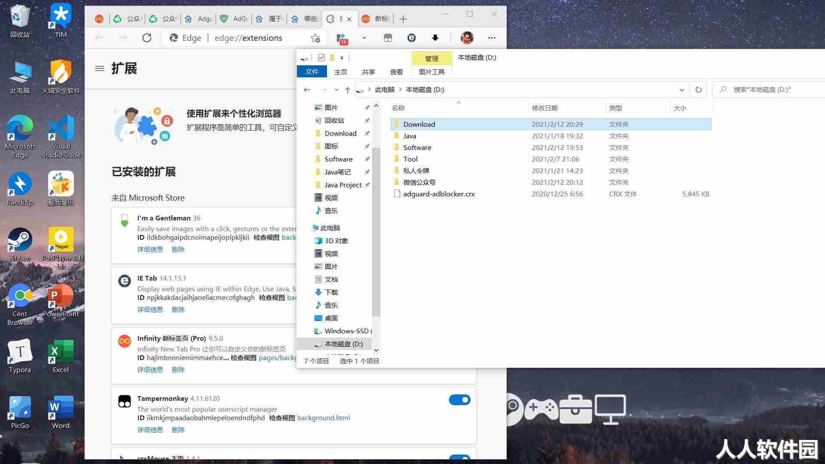The image size is (825, 464).
Task: Open 详细信息 for I'm a Gentleman
Action: [150, 249]
